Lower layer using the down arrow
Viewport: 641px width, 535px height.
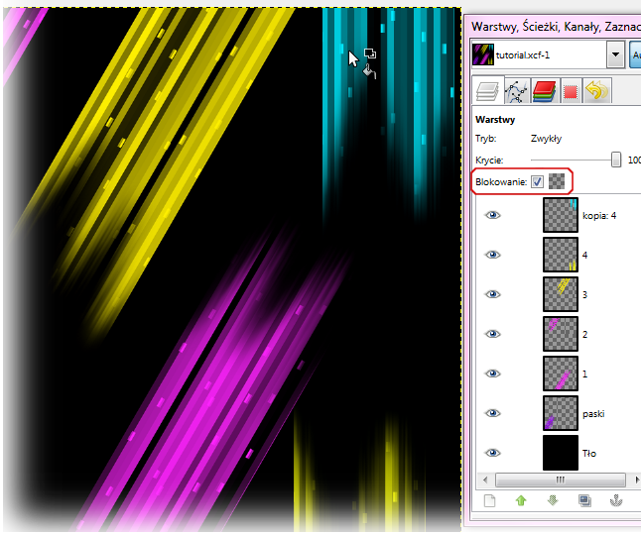pos(553,501)
